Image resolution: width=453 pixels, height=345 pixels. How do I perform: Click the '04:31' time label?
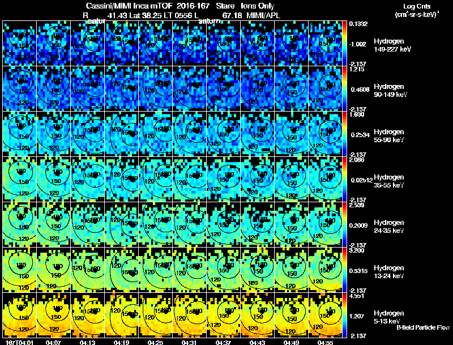pos(189,342)
